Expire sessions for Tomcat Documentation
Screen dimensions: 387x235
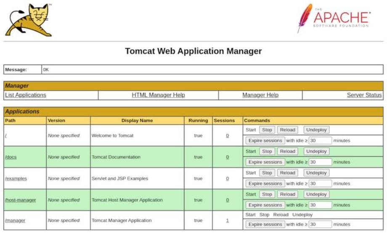coord(265,162)
